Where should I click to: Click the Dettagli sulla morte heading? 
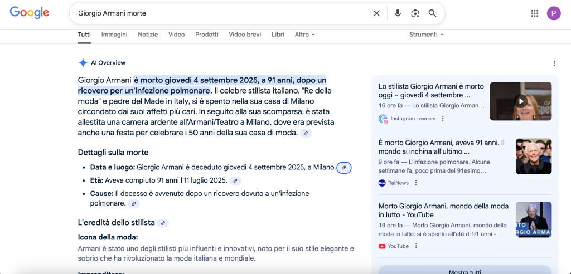pyautogui.click(x=113, y=153)
